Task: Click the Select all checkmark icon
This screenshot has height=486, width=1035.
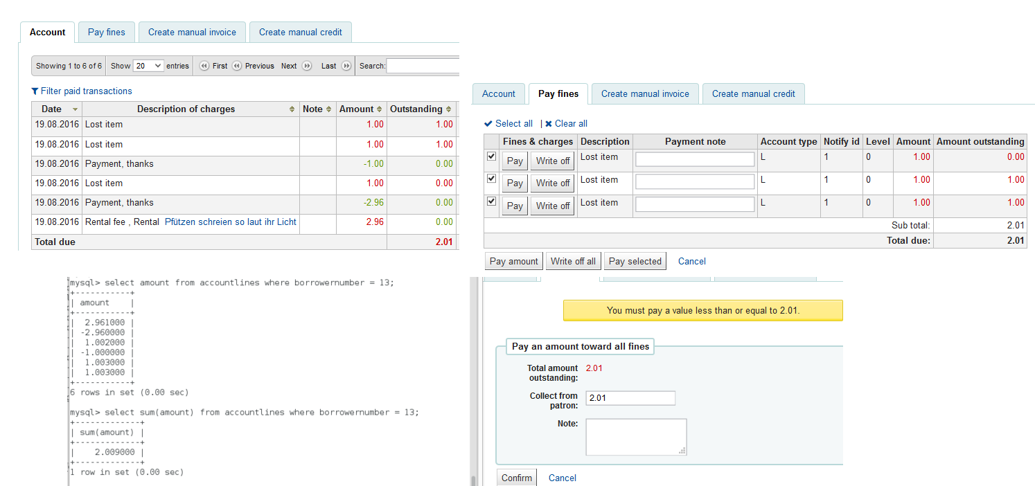Action: (x=488, y=124)
